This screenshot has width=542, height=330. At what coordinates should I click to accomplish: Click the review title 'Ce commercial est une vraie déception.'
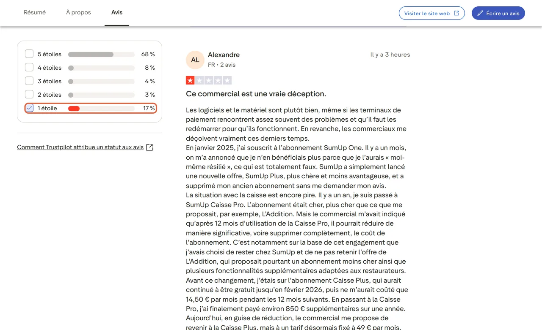pos(256,94)
